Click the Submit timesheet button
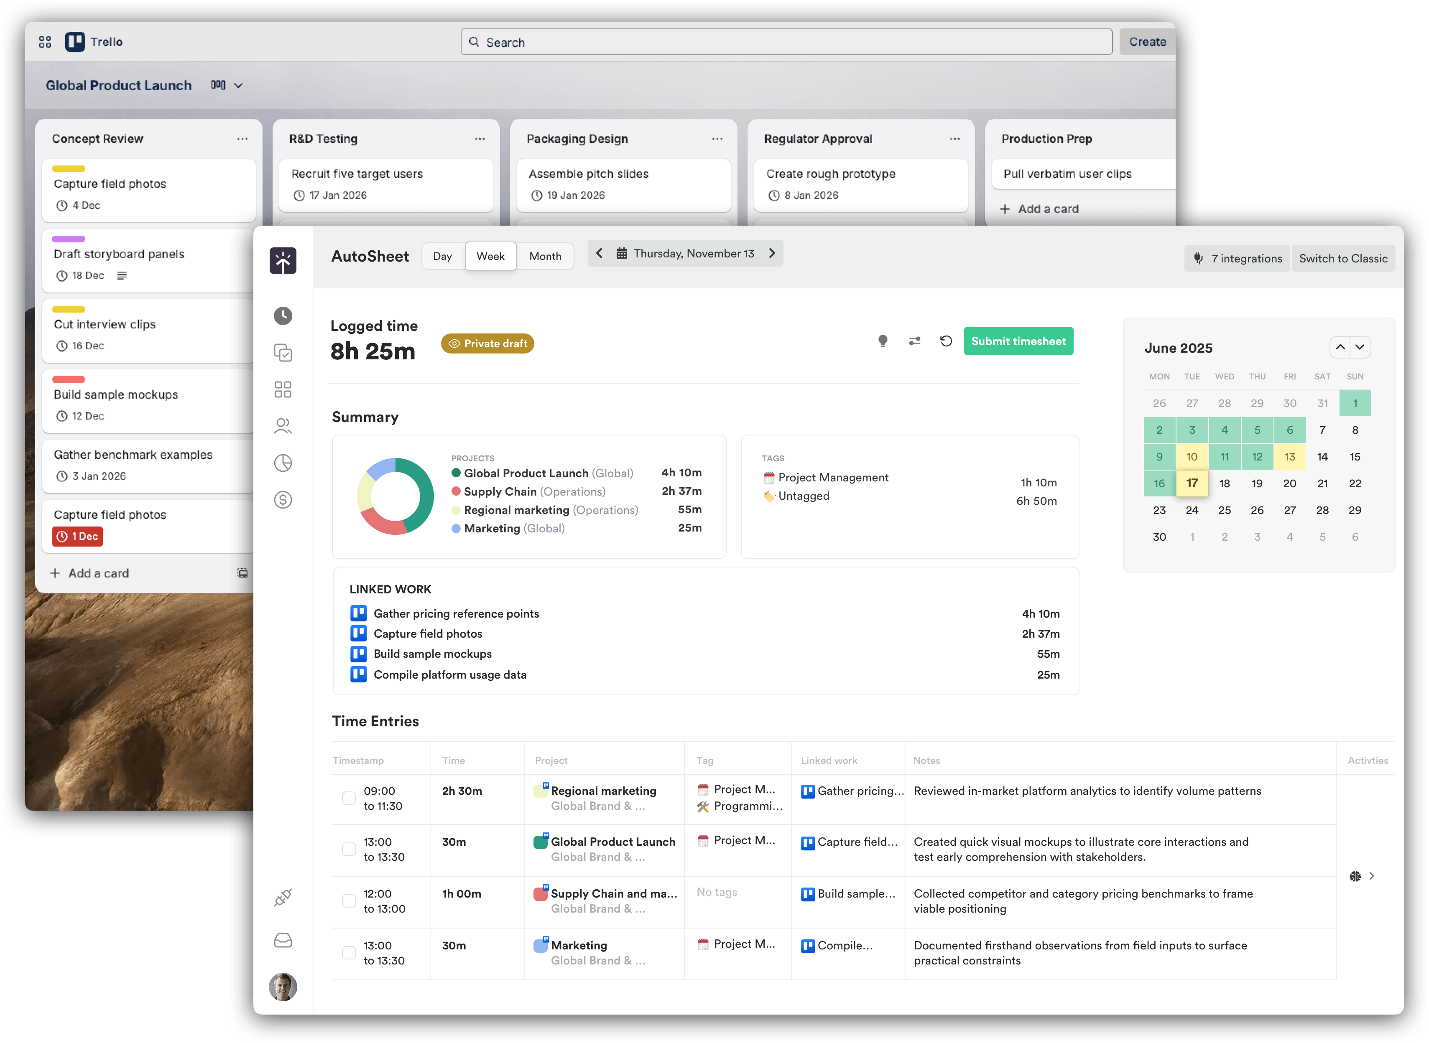The image size is (1429, 1043). 1018,341
